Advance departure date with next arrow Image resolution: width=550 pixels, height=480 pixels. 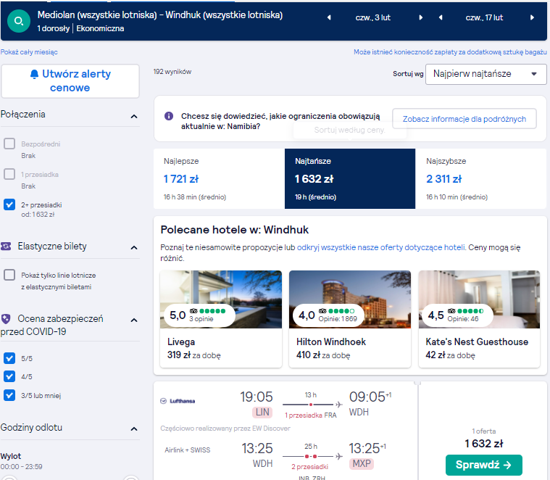point(420,17)
